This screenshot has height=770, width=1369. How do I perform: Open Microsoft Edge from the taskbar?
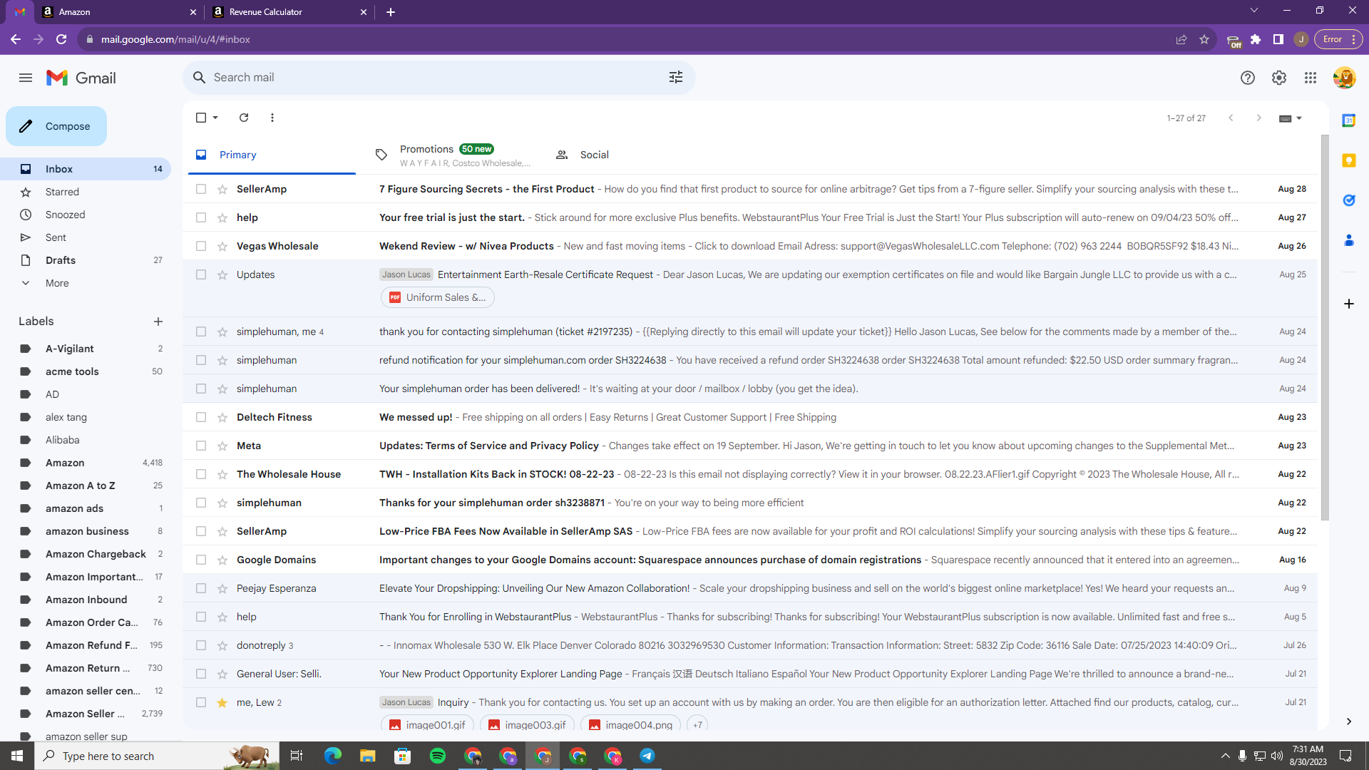333,756
